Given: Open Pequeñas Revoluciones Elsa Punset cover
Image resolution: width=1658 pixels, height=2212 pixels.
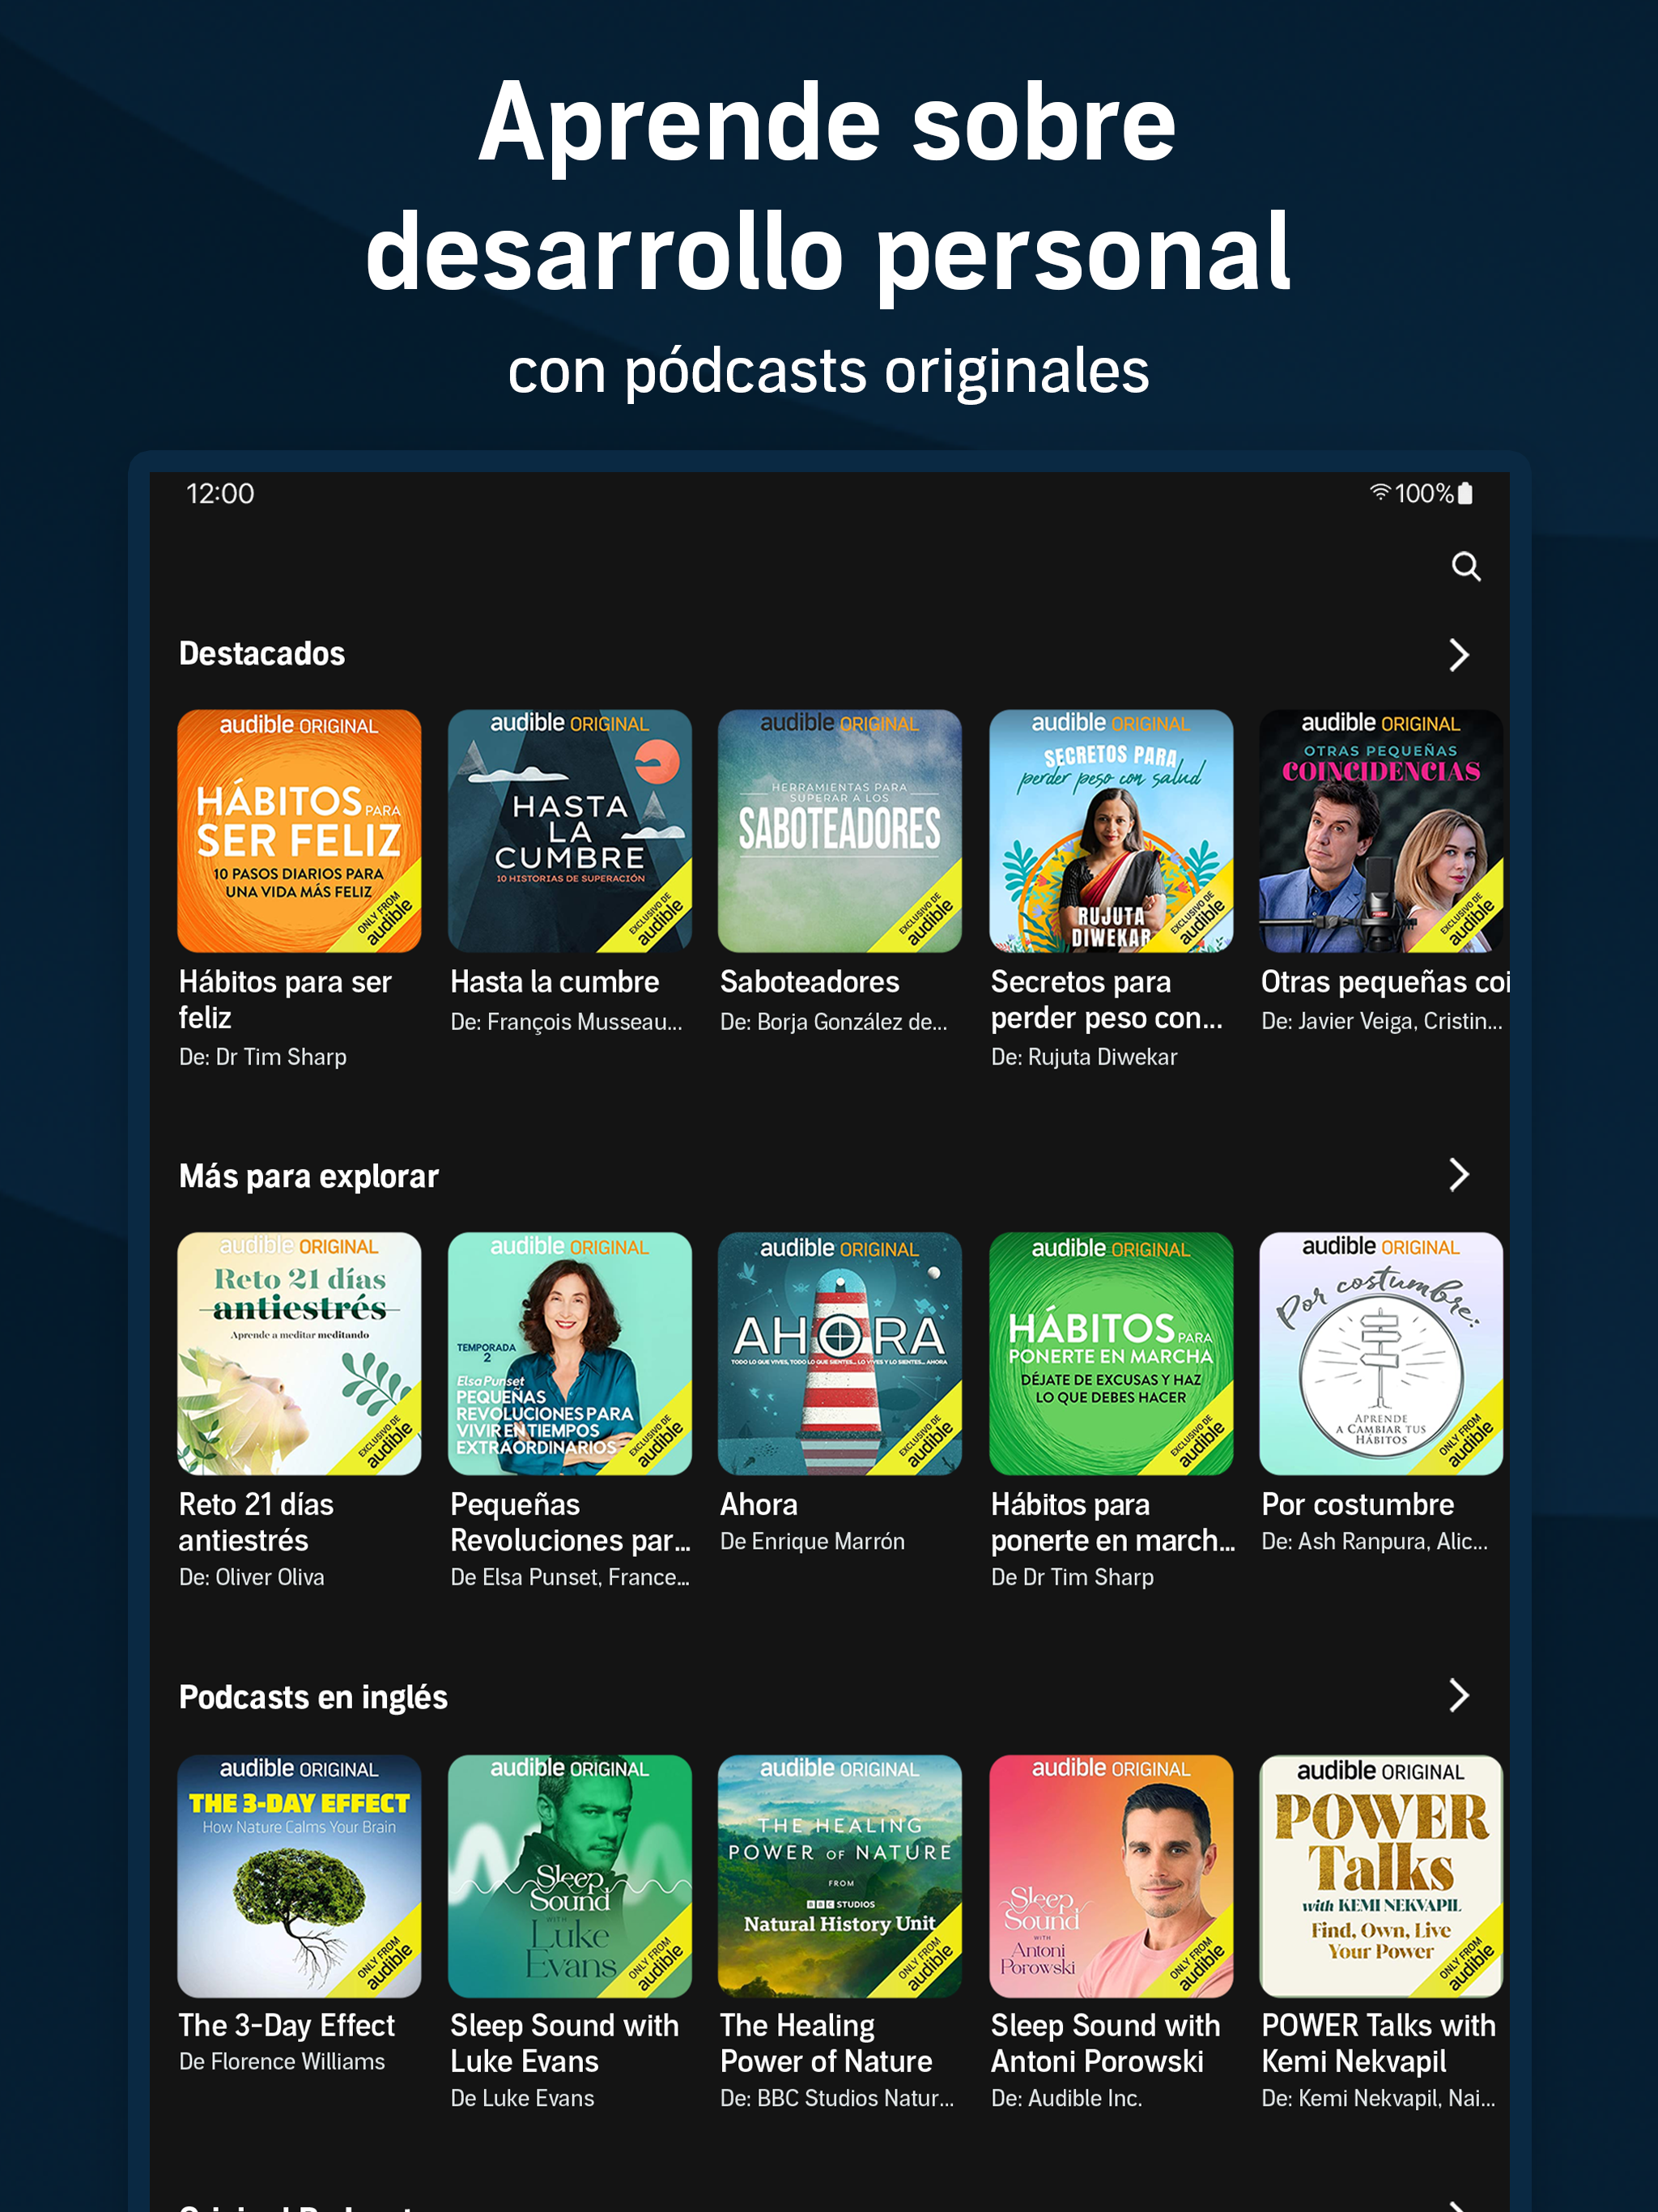Looking at the screenshot, I should coord(570,1353).
